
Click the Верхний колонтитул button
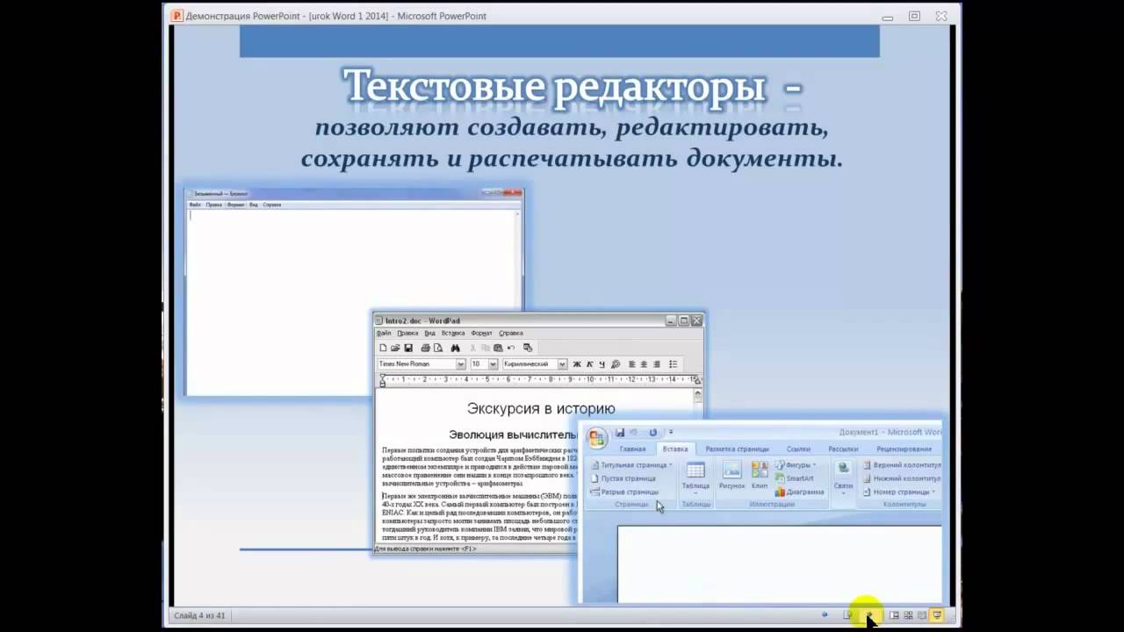[903, 465]
